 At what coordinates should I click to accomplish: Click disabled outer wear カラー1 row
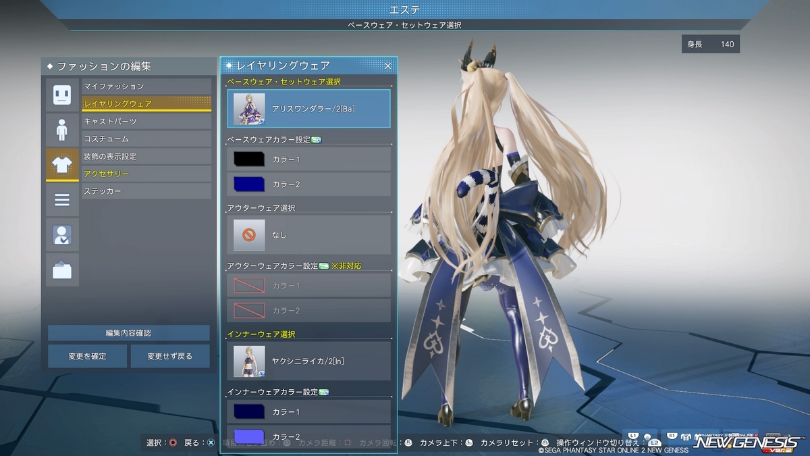tap(308, 286)
